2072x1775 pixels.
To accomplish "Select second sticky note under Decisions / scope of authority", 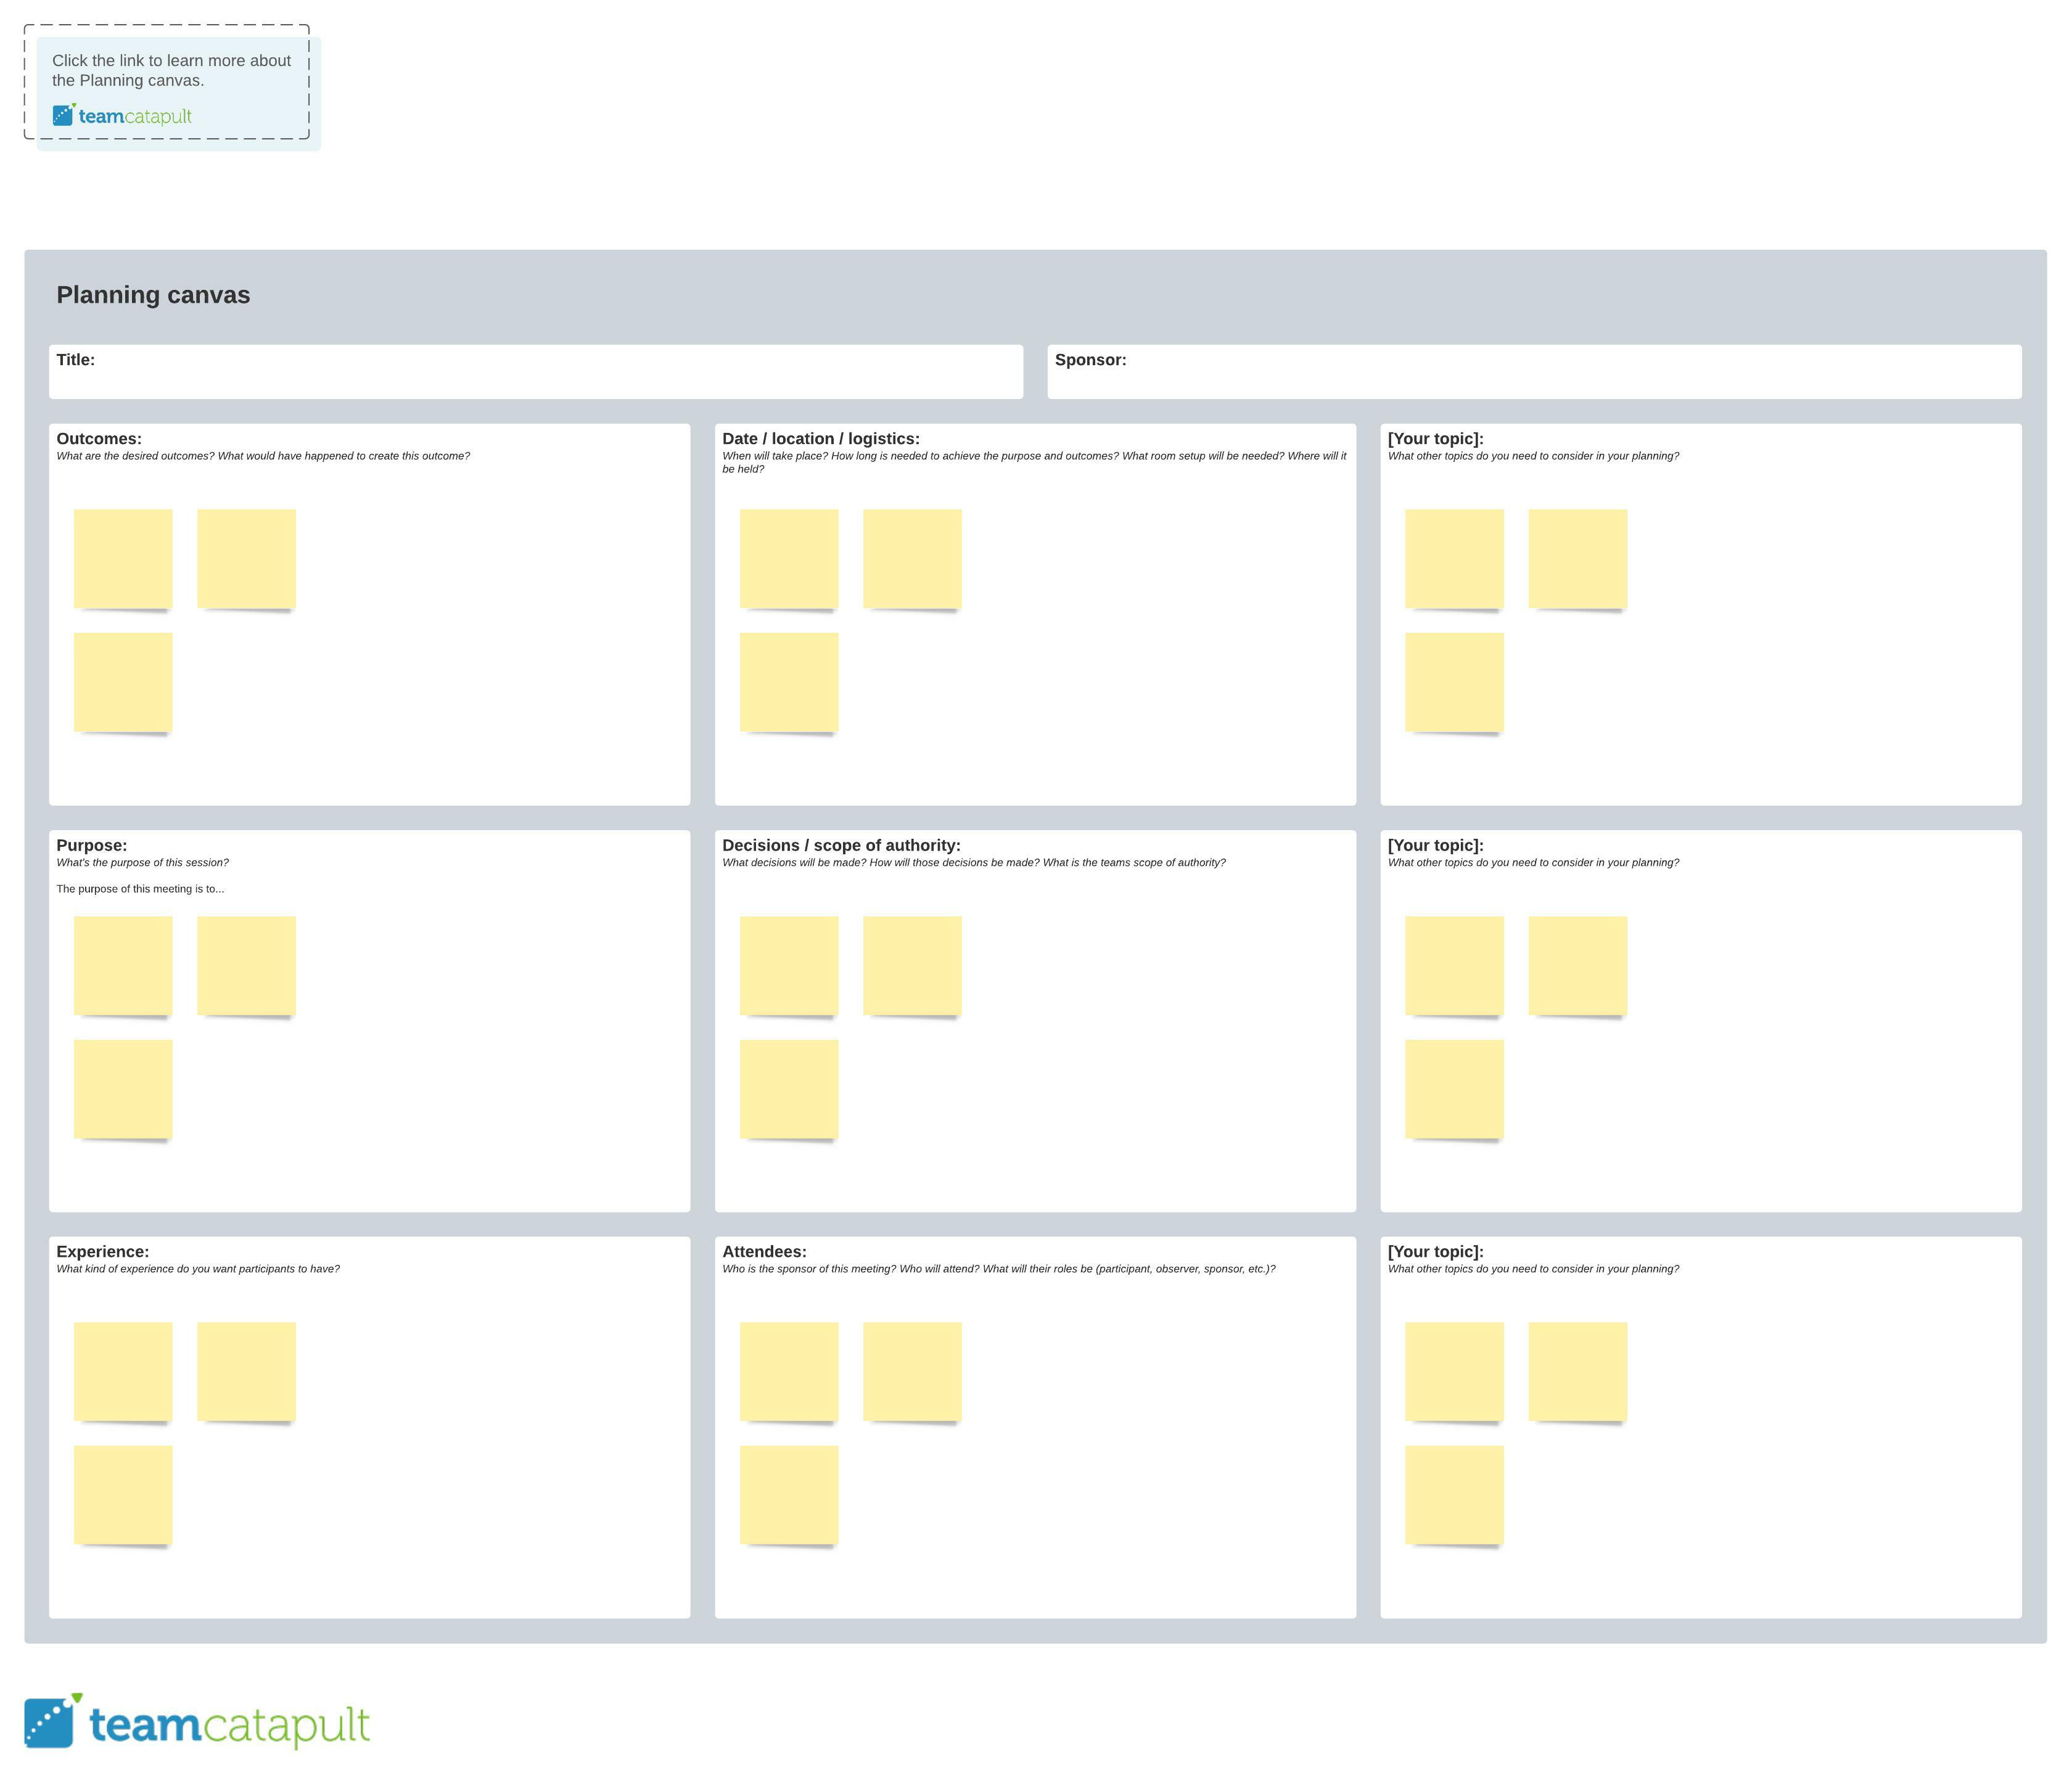I will click(912, 965).
